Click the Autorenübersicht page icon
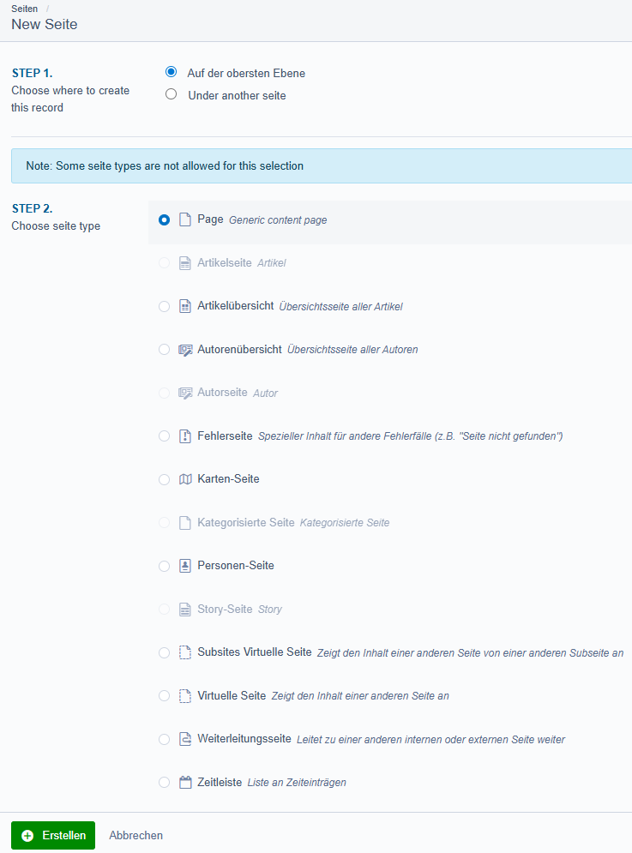This screenshot has height=853, width=632. pos(184,350)
